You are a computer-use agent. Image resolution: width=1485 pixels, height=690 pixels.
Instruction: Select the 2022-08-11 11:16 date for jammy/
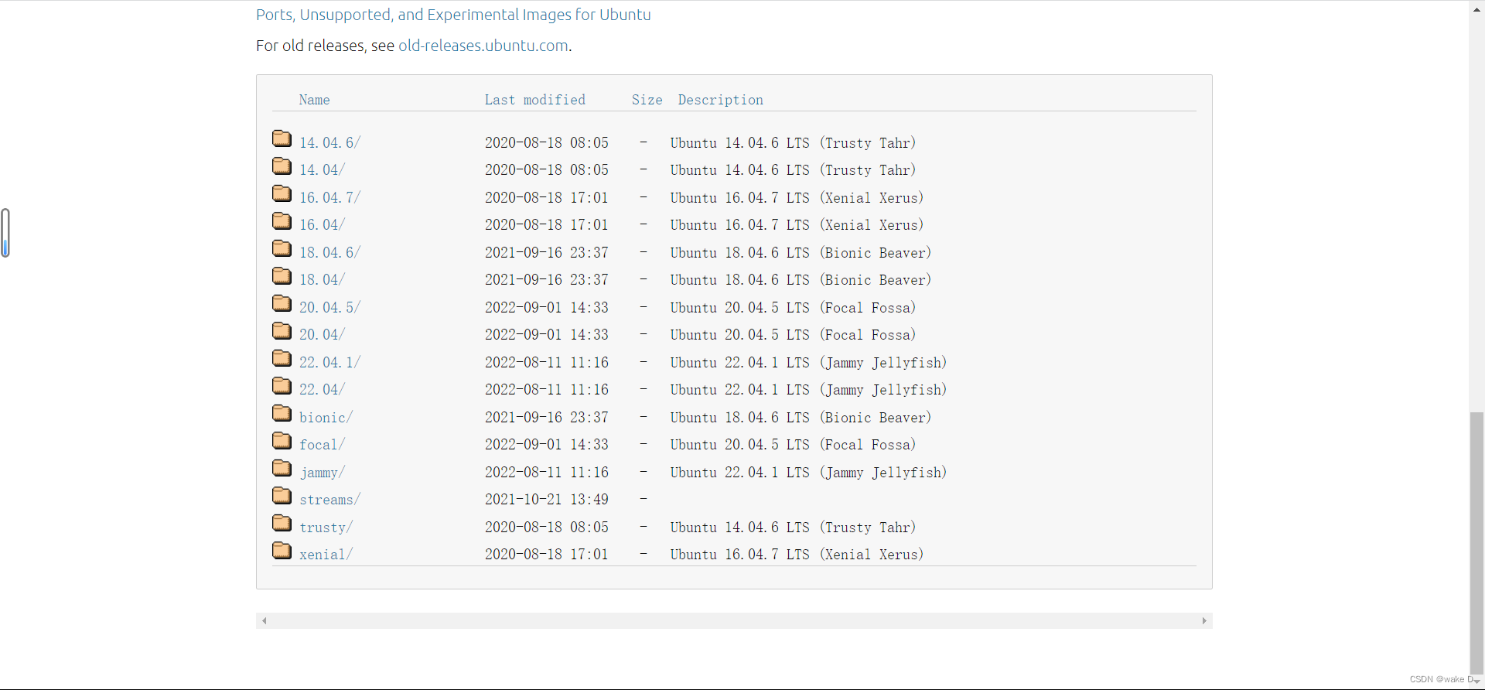coord(547,473)
